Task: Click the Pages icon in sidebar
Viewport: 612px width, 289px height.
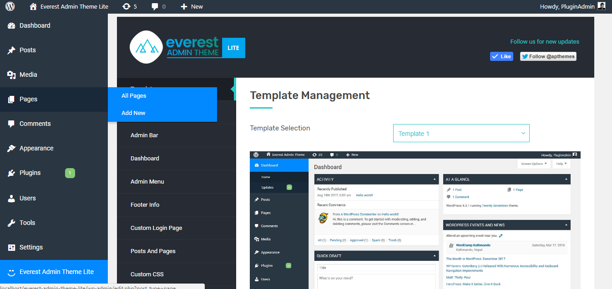Action: 11,99
